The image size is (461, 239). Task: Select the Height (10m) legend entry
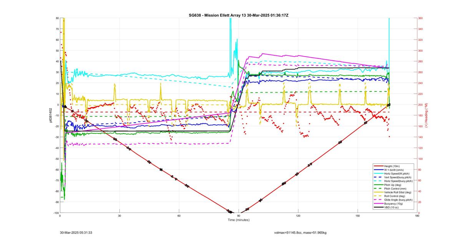pyautogui.click(x=393, y=166)
